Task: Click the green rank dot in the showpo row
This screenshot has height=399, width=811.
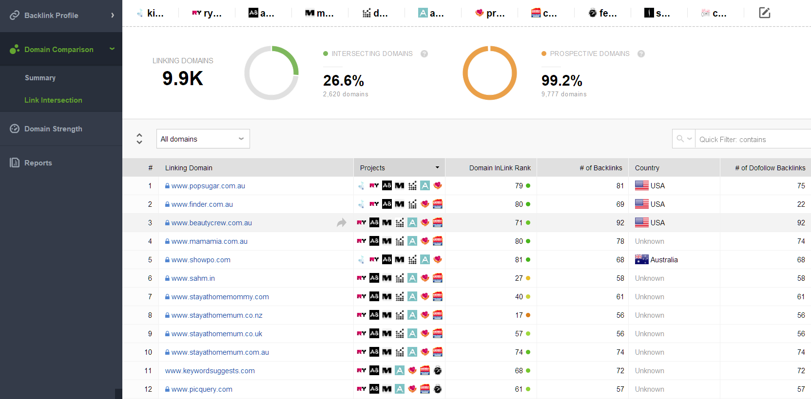Action: point(528,260)
